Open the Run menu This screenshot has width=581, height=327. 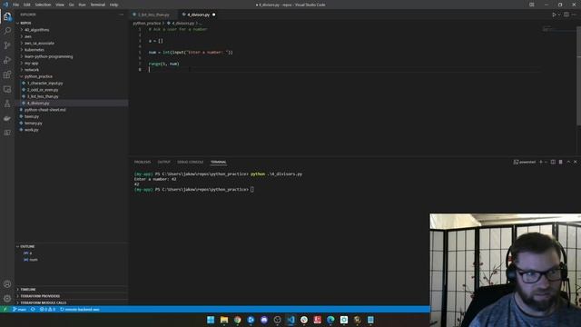[x=82, y=5]
